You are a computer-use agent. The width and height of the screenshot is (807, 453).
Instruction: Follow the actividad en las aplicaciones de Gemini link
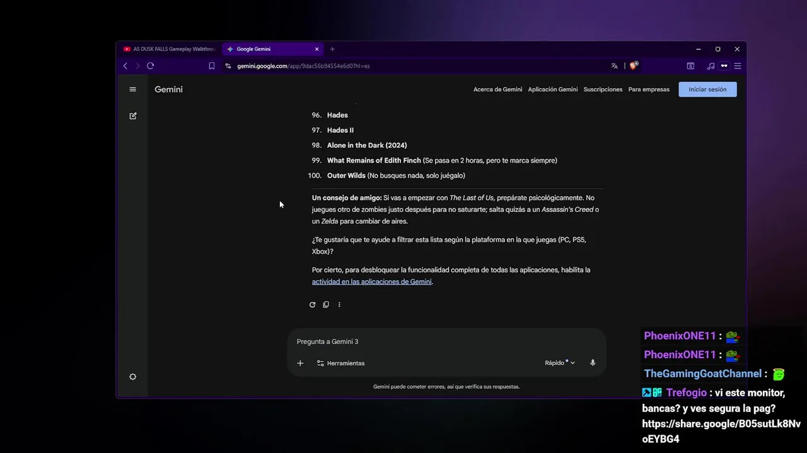[372, 282]
